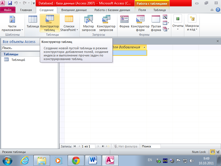The width and height of the screenshot is (221, 166).
Task: Go to the previous record
Action: [79, 146]
